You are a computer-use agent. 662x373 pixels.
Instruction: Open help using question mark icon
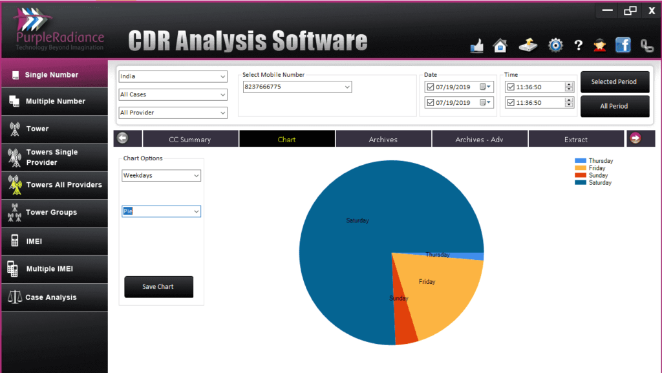coord(579,45)
